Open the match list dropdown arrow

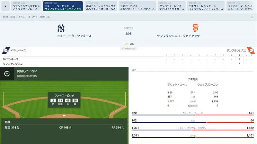point(5,6)
